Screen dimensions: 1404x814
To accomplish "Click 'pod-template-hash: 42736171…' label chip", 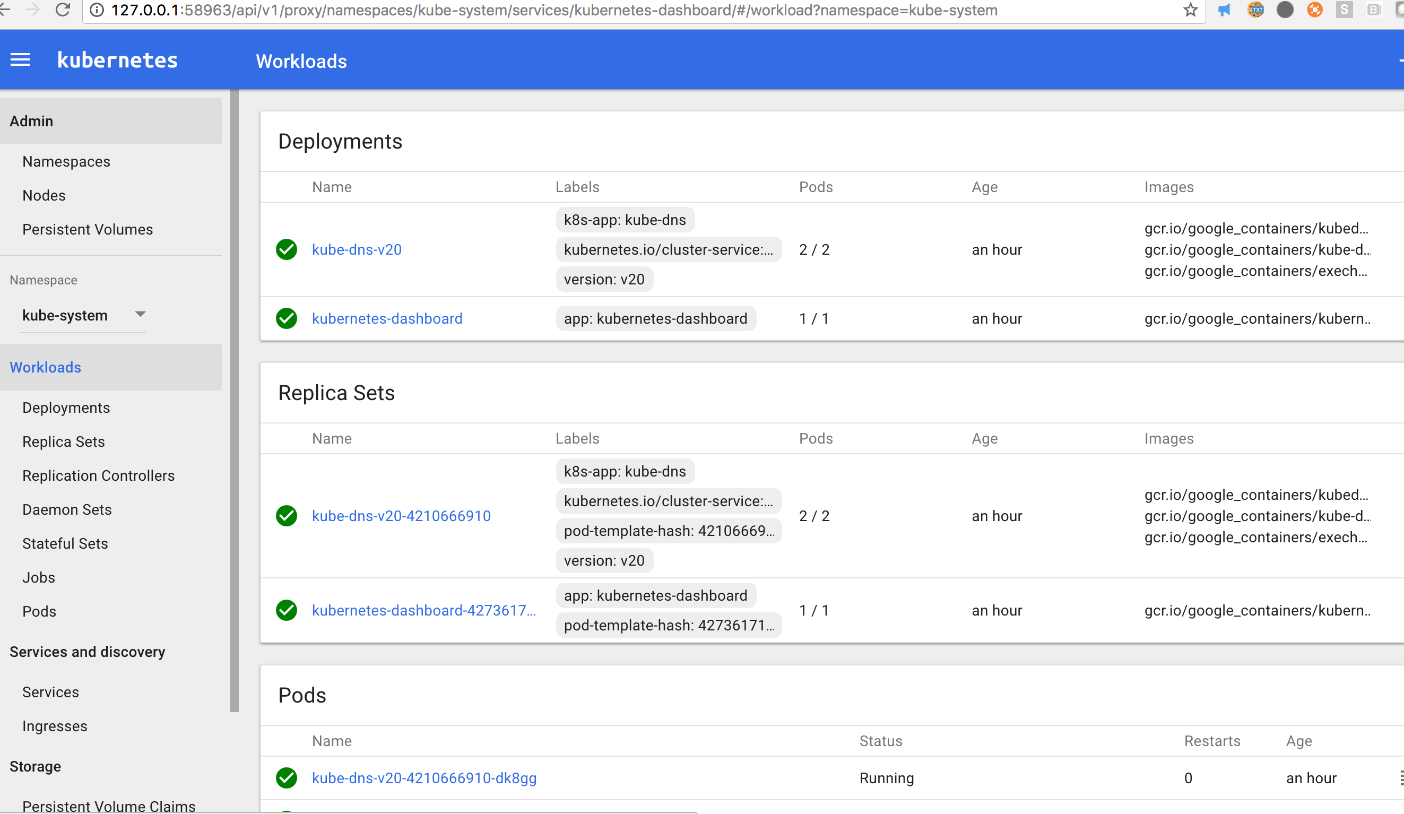I will point(669,626).
